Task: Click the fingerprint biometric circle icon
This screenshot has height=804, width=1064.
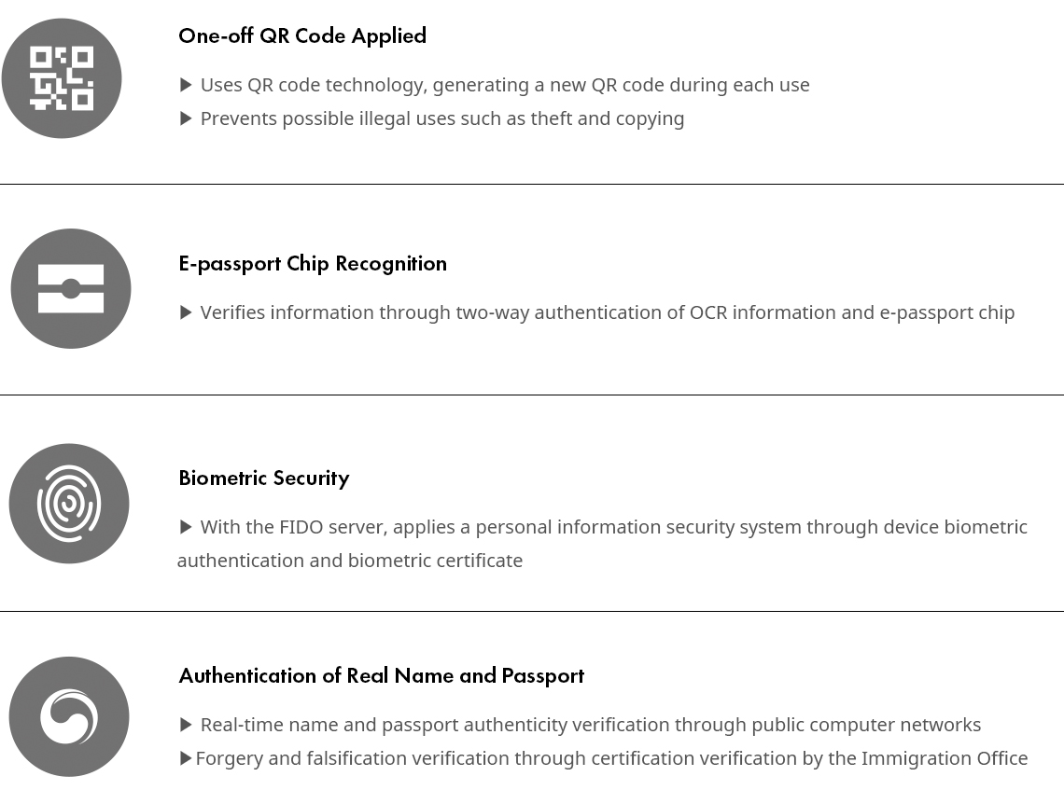Action: pyautogui.click(x=69, y=504)
